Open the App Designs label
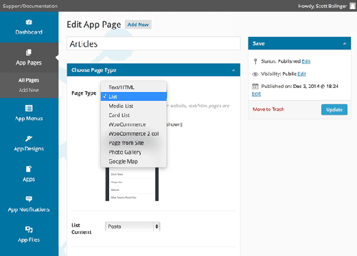Screen dimensions: 357x256 (x=29, y=149)
